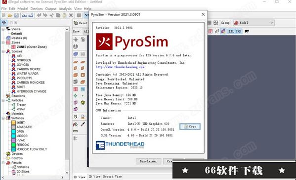The height and width of the screenshot is (180, 296).
Task: Select the blue mesh cube tool icon
Action: click(x=76, y=54)
